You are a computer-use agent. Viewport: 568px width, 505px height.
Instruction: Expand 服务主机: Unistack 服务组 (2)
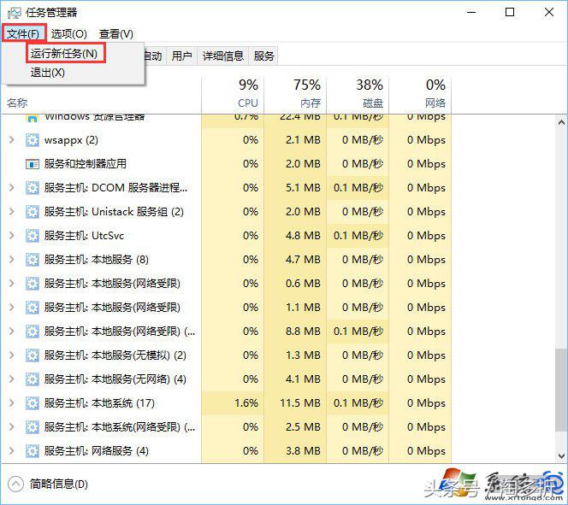coord(12,211)
